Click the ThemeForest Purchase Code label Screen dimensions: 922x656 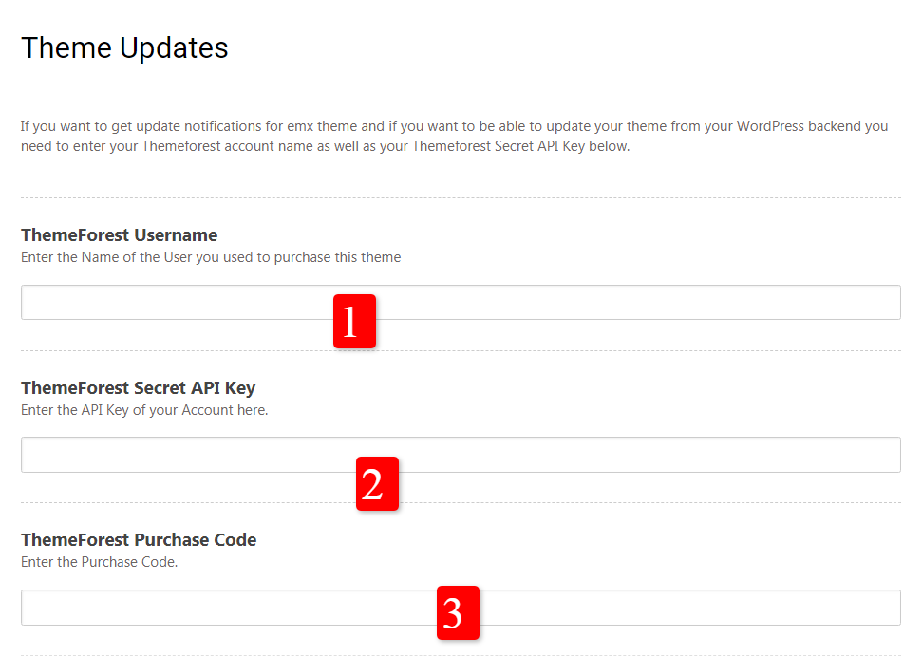click(x=139, y=539)
